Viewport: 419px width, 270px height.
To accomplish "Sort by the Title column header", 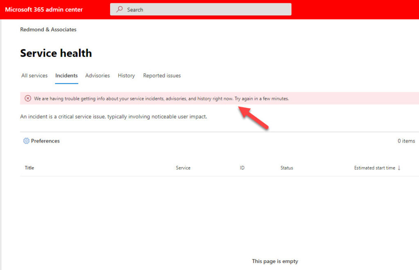I will [29, 168].
